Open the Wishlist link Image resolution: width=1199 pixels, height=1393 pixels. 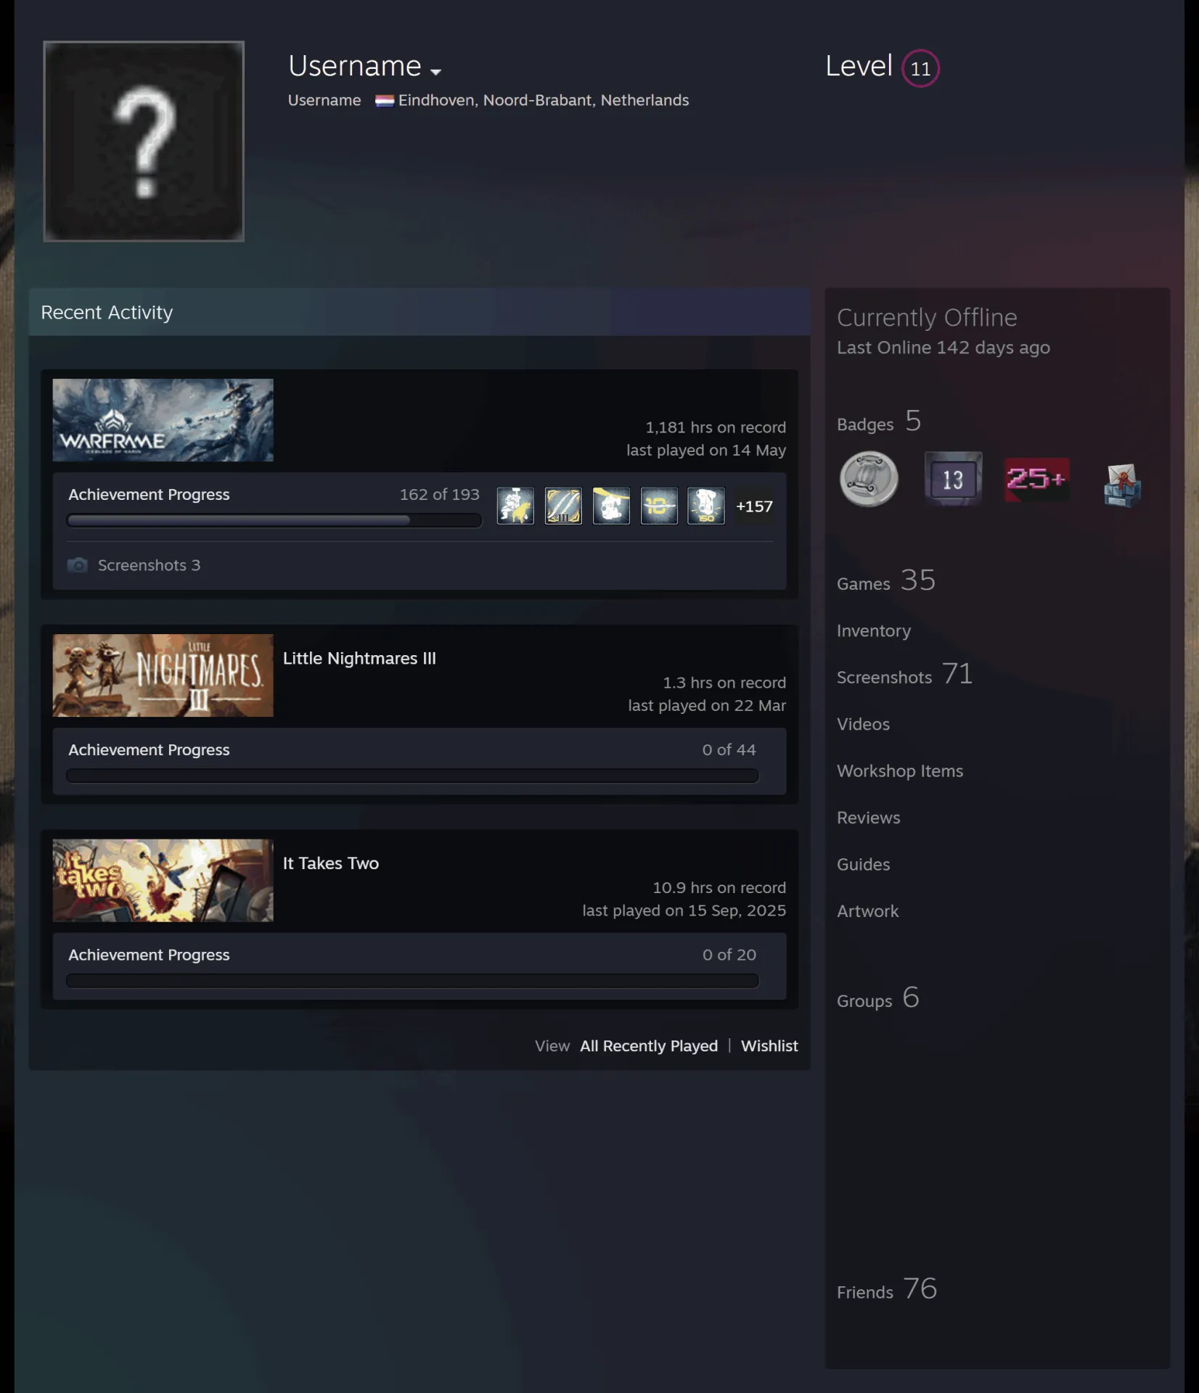pos(769,1046)
